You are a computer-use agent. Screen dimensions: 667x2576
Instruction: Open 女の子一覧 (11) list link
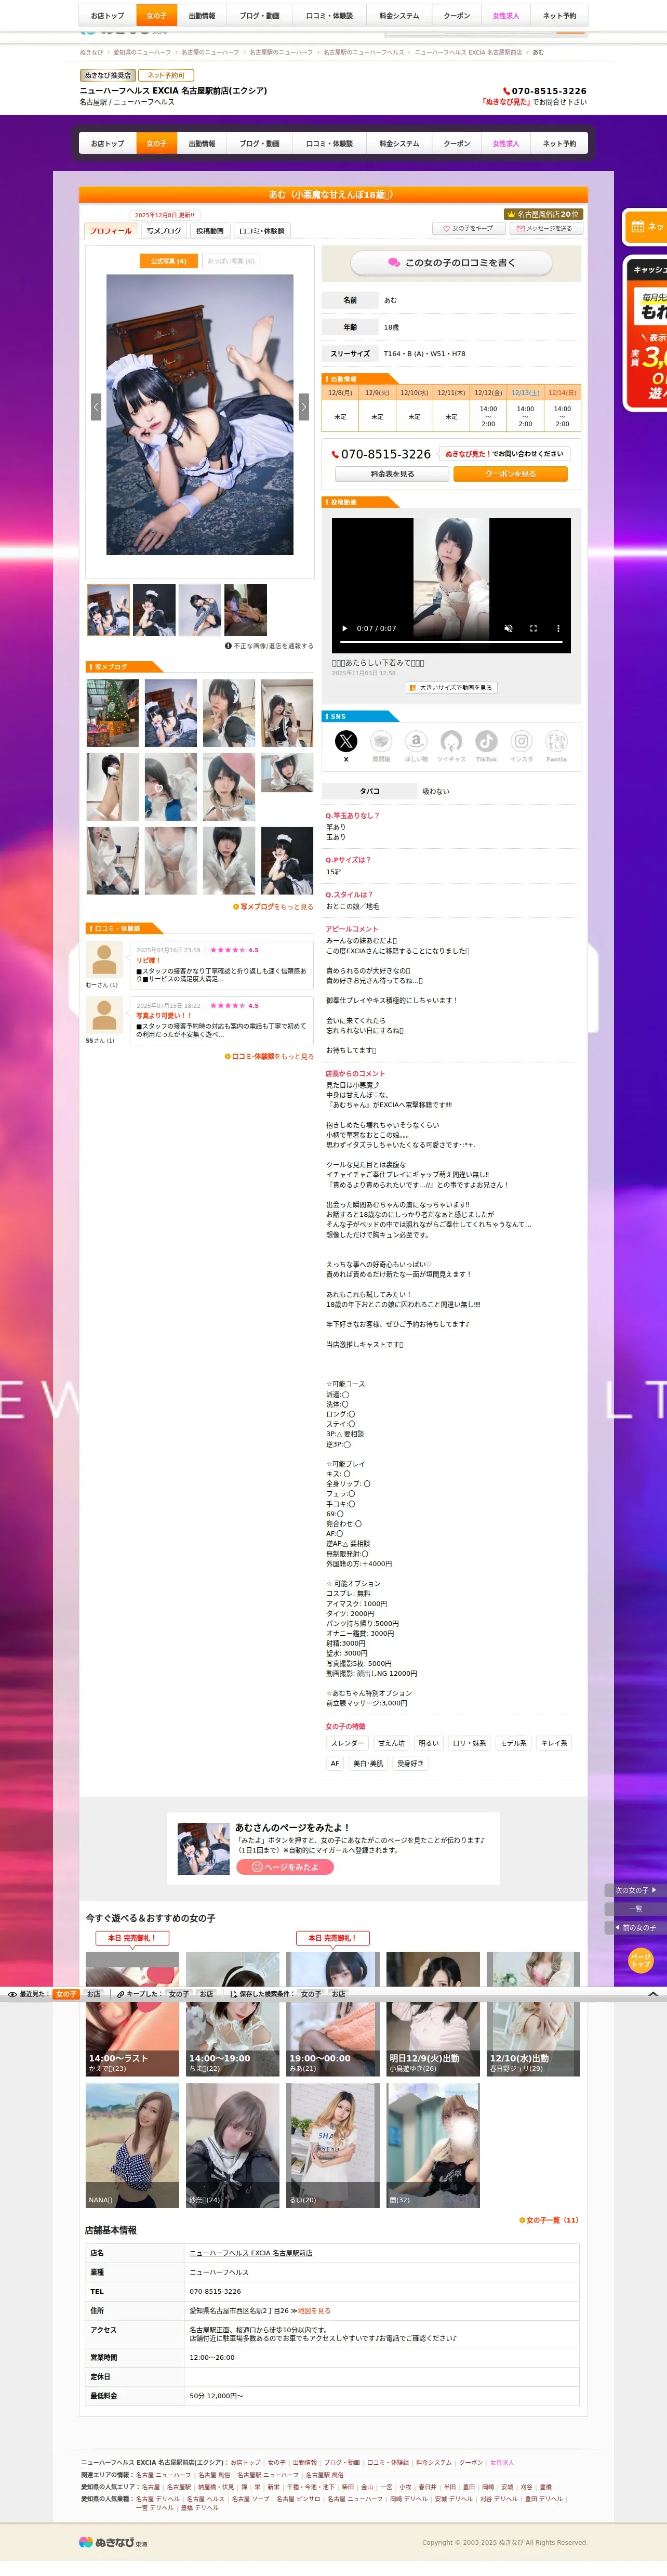pos(549,2220)
